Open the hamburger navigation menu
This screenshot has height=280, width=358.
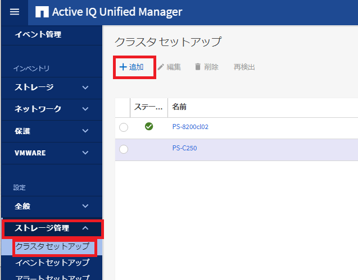click(x=15, y=12)
